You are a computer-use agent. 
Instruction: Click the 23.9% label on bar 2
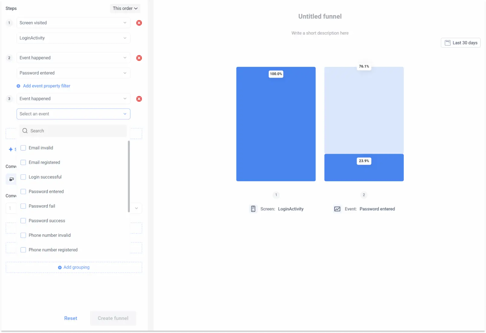[x=364, y=161]
